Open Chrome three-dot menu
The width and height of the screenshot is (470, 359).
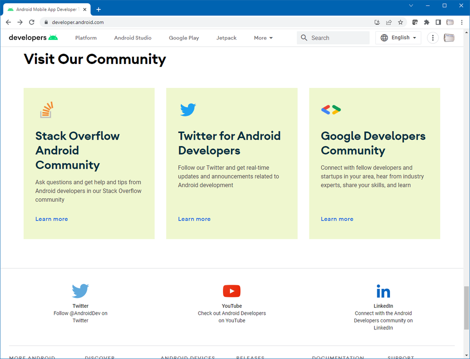(x=462, y=22)
